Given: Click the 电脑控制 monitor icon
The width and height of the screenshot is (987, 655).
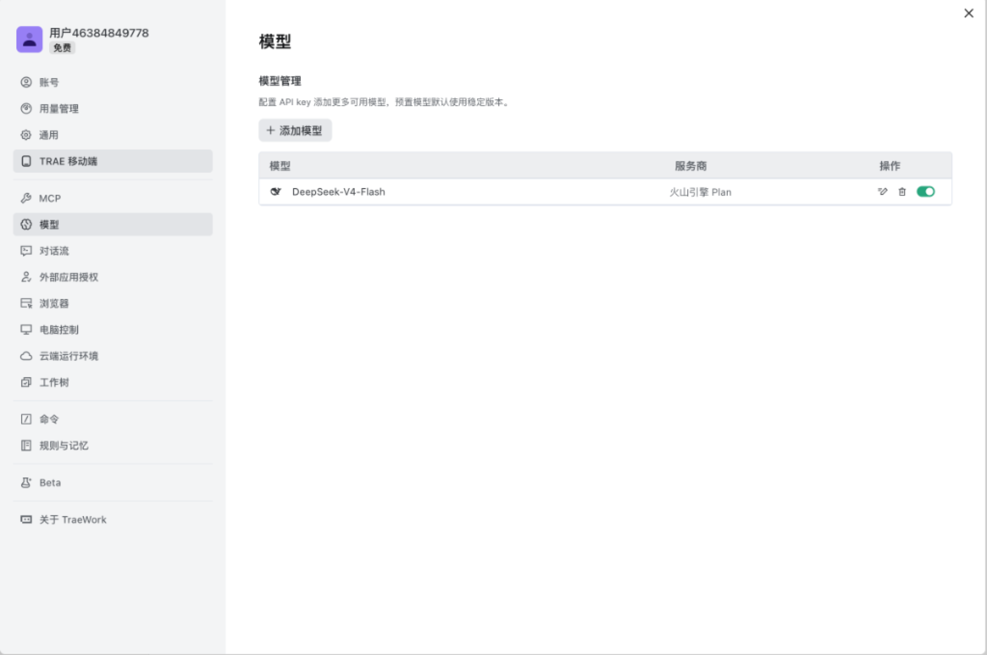Looking at the screenshot, I should point(26,329).
